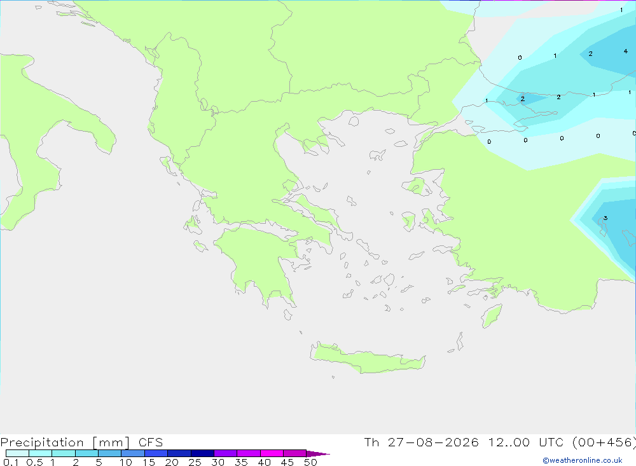Click the '0.5' legend scale label
Screen dimensions: 636x466
point(35,462)
